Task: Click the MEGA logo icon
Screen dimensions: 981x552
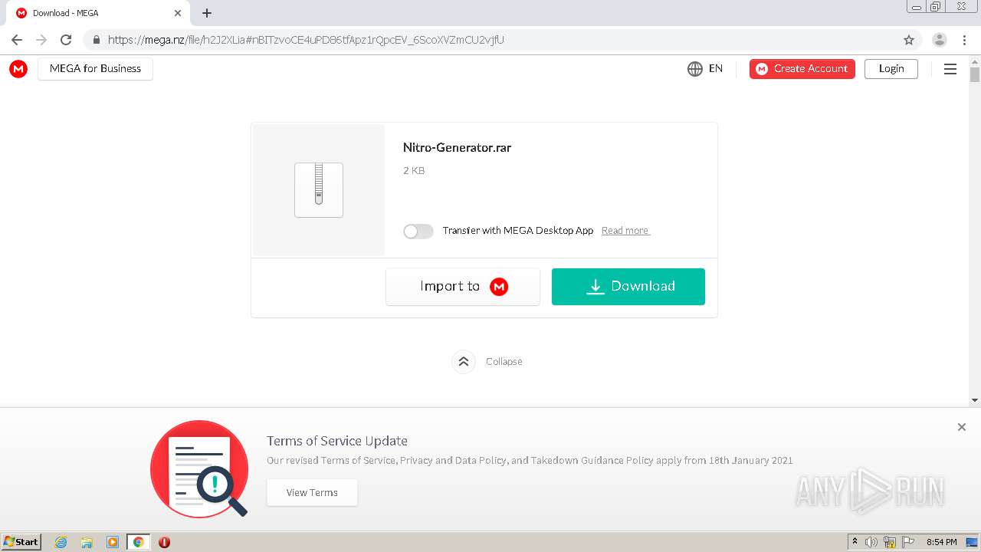Action: (x=18, y=69)
